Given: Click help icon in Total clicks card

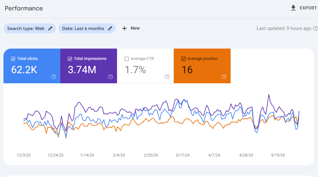Looking at the screenshot, I should 54,77.
